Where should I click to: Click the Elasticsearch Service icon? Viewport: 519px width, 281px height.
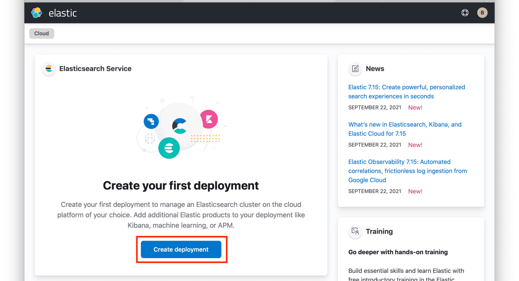point(49,69)
